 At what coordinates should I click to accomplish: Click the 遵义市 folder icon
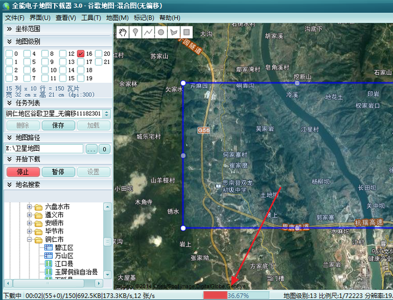pyautogui.click(x=38, y=215)
